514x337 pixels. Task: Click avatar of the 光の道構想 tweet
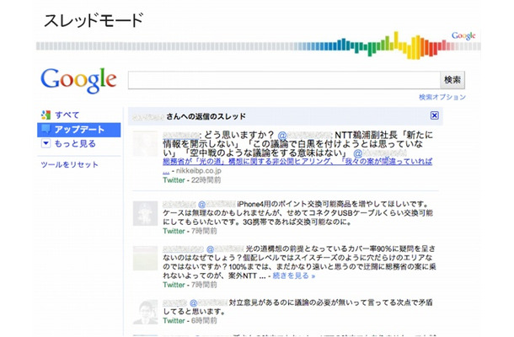pos(145,259)
